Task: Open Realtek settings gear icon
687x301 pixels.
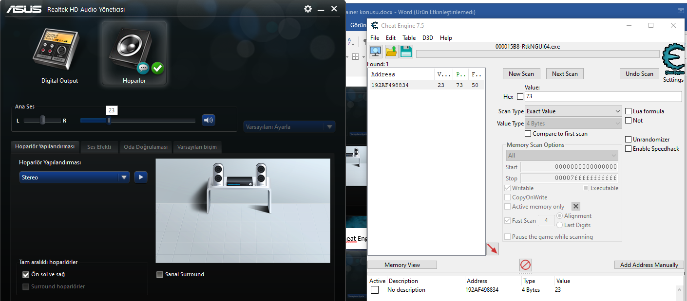Action: (x=308, y=9)
